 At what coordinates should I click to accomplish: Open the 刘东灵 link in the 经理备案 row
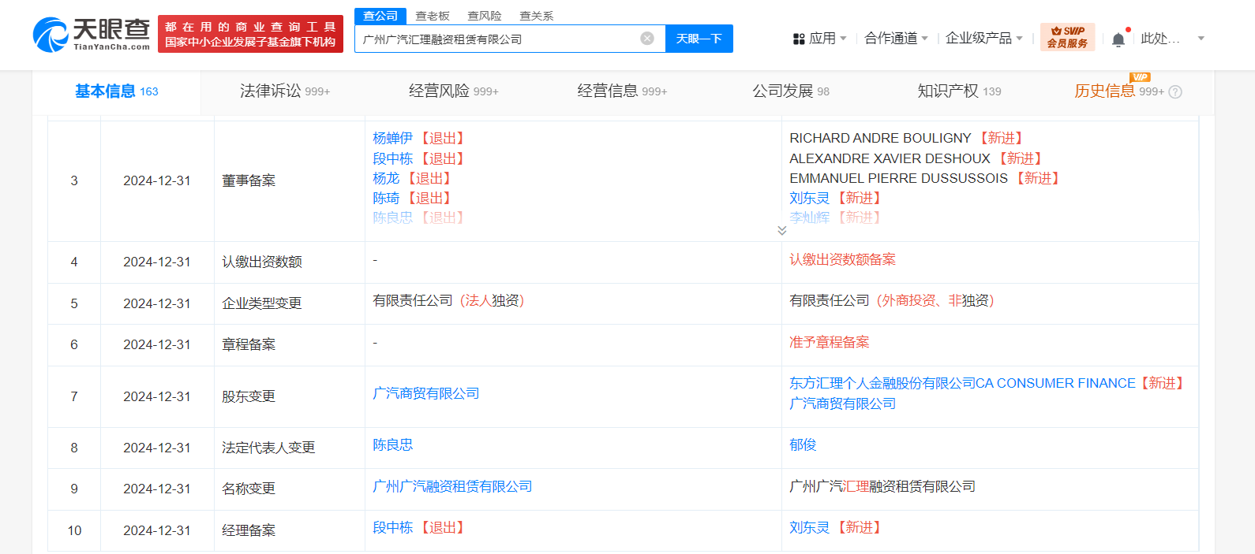[810, 527]
